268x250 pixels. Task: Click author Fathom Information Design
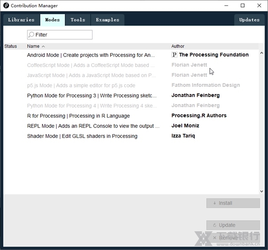coord(205,85)
